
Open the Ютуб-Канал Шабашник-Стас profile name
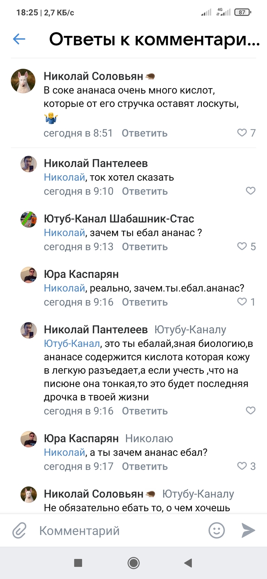[119, 219]
